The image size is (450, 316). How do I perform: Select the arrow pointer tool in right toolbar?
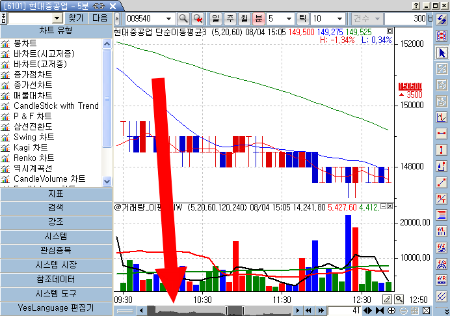[x=442, y=53]
